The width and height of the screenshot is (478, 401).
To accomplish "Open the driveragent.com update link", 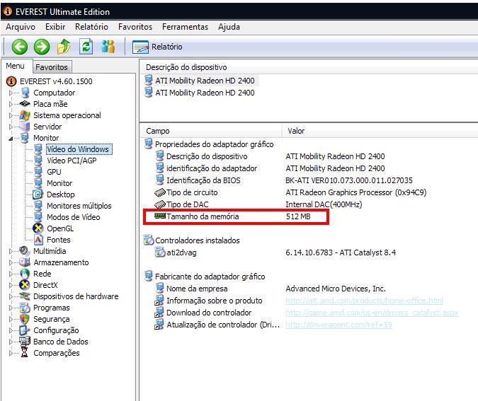I will point(338,325).
